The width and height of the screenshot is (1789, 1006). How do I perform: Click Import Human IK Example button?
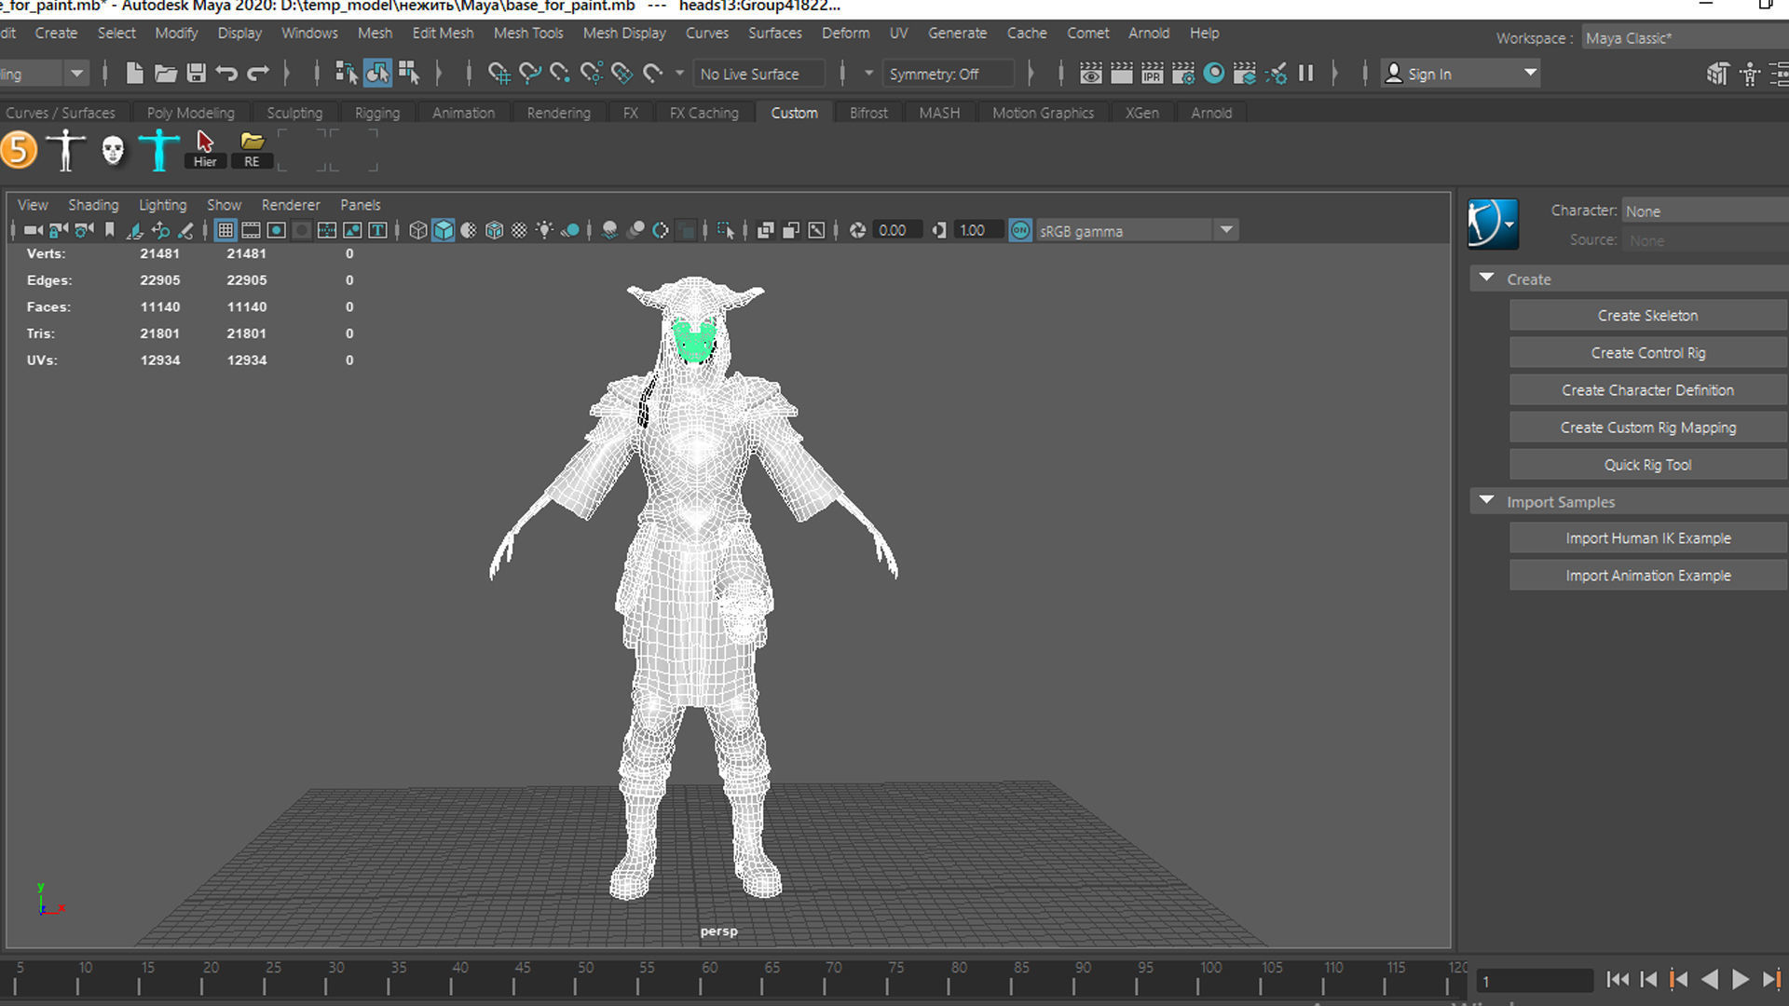[1647, 538]
